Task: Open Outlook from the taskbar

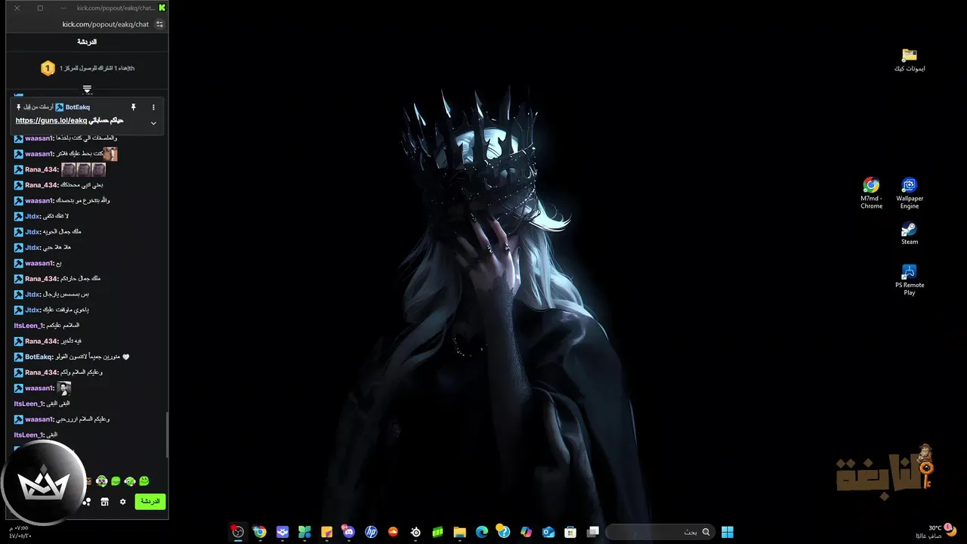Action: click(548, 532)
